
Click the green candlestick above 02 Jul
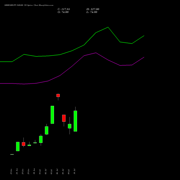[x=46, y=130]
